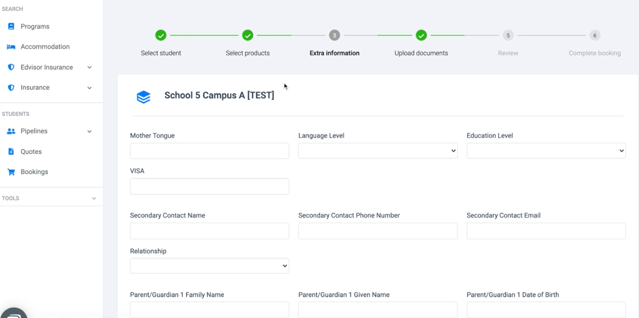Expand the Insurance submenu chevron

click(x=89, y=88)
